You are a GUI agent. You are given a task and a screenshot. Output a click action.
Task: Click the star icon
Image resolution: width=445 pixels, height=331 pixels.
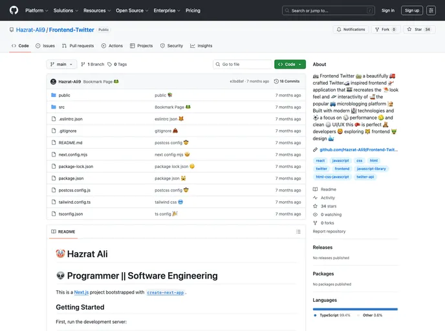[x=409, y=30]
